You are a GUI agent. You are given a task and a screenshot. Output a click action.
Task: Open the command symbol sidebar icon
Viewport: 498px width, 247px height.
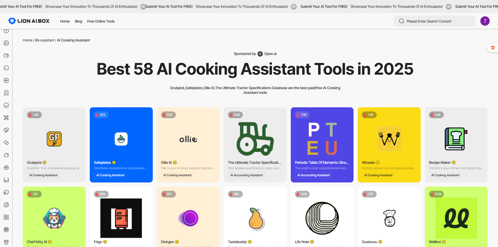coord(6,118)
